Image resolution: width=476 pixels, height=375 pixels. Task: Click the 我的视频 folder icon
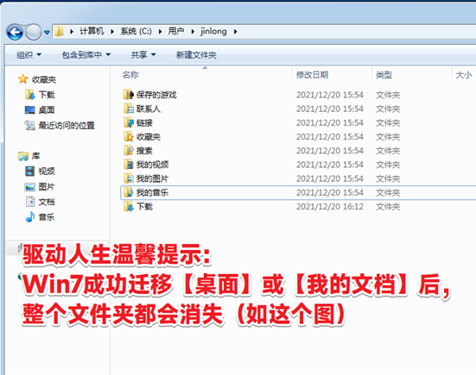pyautogui.click(x=129, y=164)
